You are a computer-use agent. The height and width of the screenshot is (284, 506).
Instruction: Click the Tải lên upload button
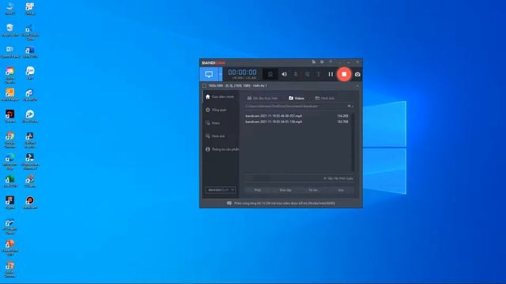[x=313, y=190]
